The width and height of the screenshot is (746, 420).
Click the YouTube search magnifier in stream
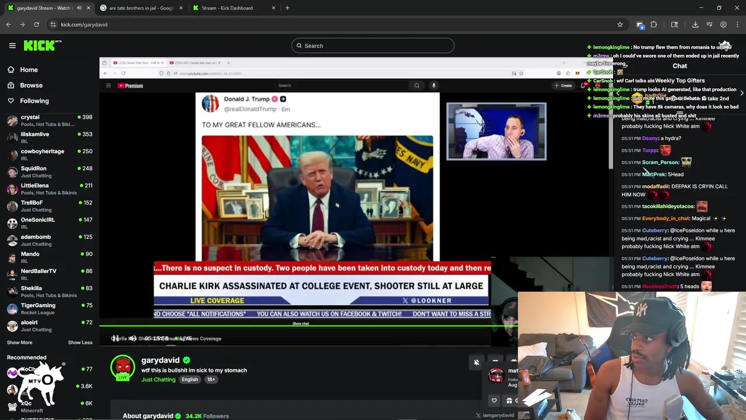[x=417, y=86]
